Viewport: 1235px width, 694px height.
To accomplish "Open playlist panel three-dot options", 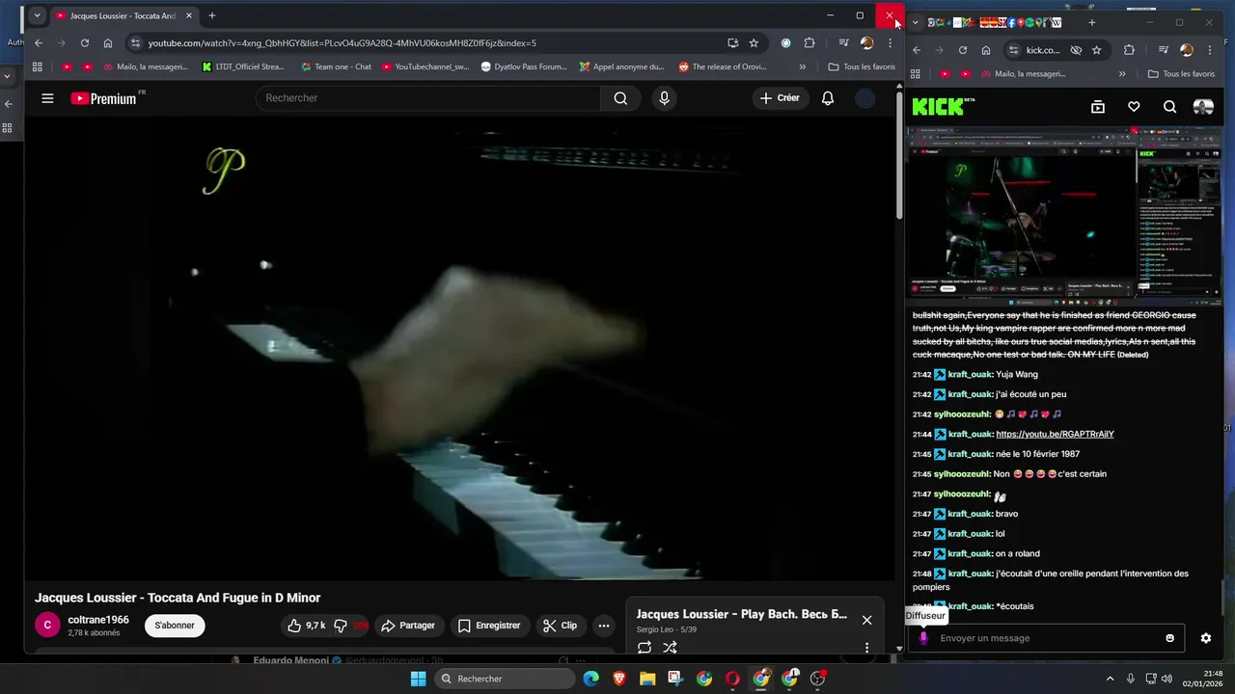I will coord(866,648).
